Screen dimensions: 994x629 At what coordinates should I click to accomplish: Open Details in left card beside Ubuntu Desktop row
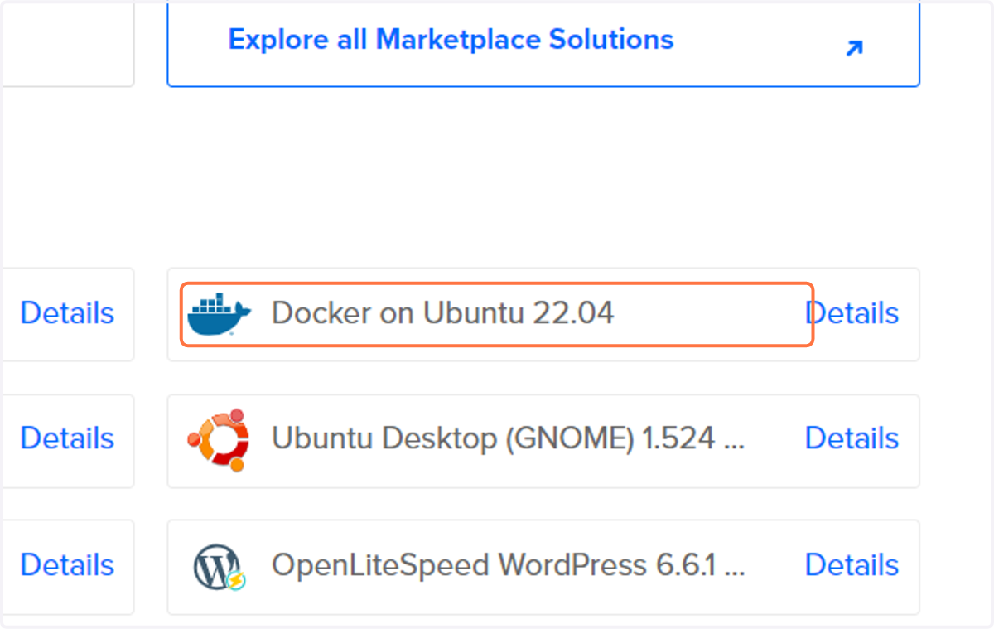tap(67, 438)
